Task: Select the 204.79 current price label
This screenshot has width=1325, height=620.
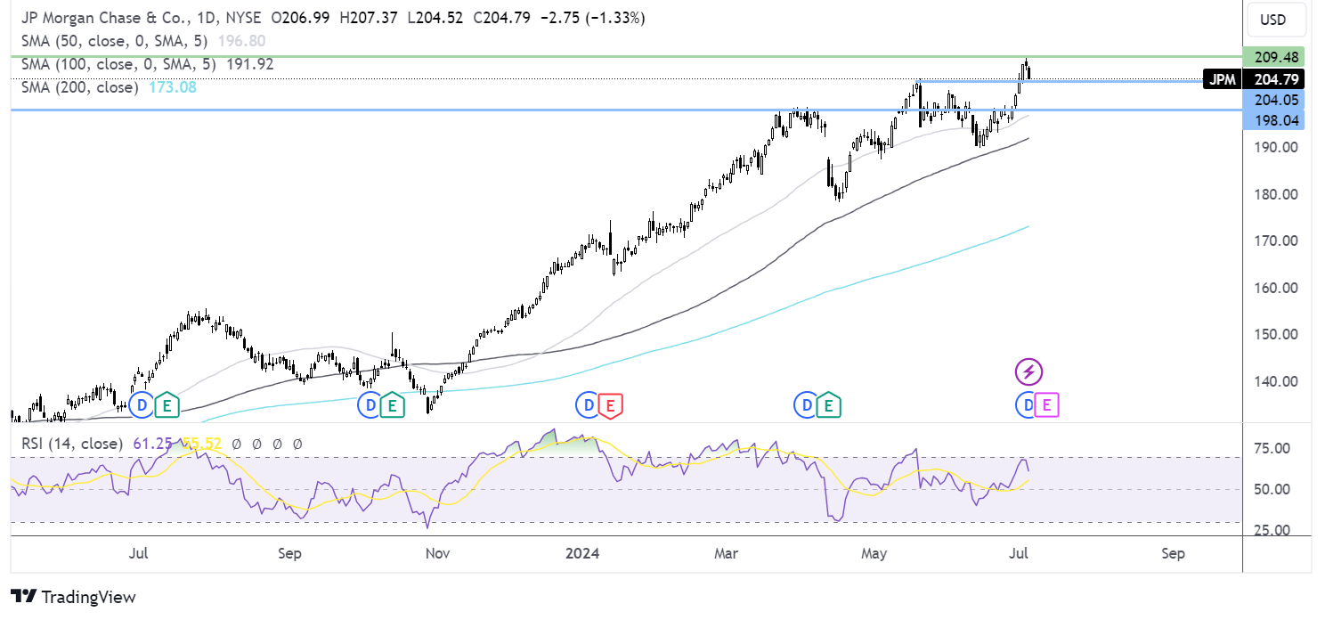Action: [1273, 79]
